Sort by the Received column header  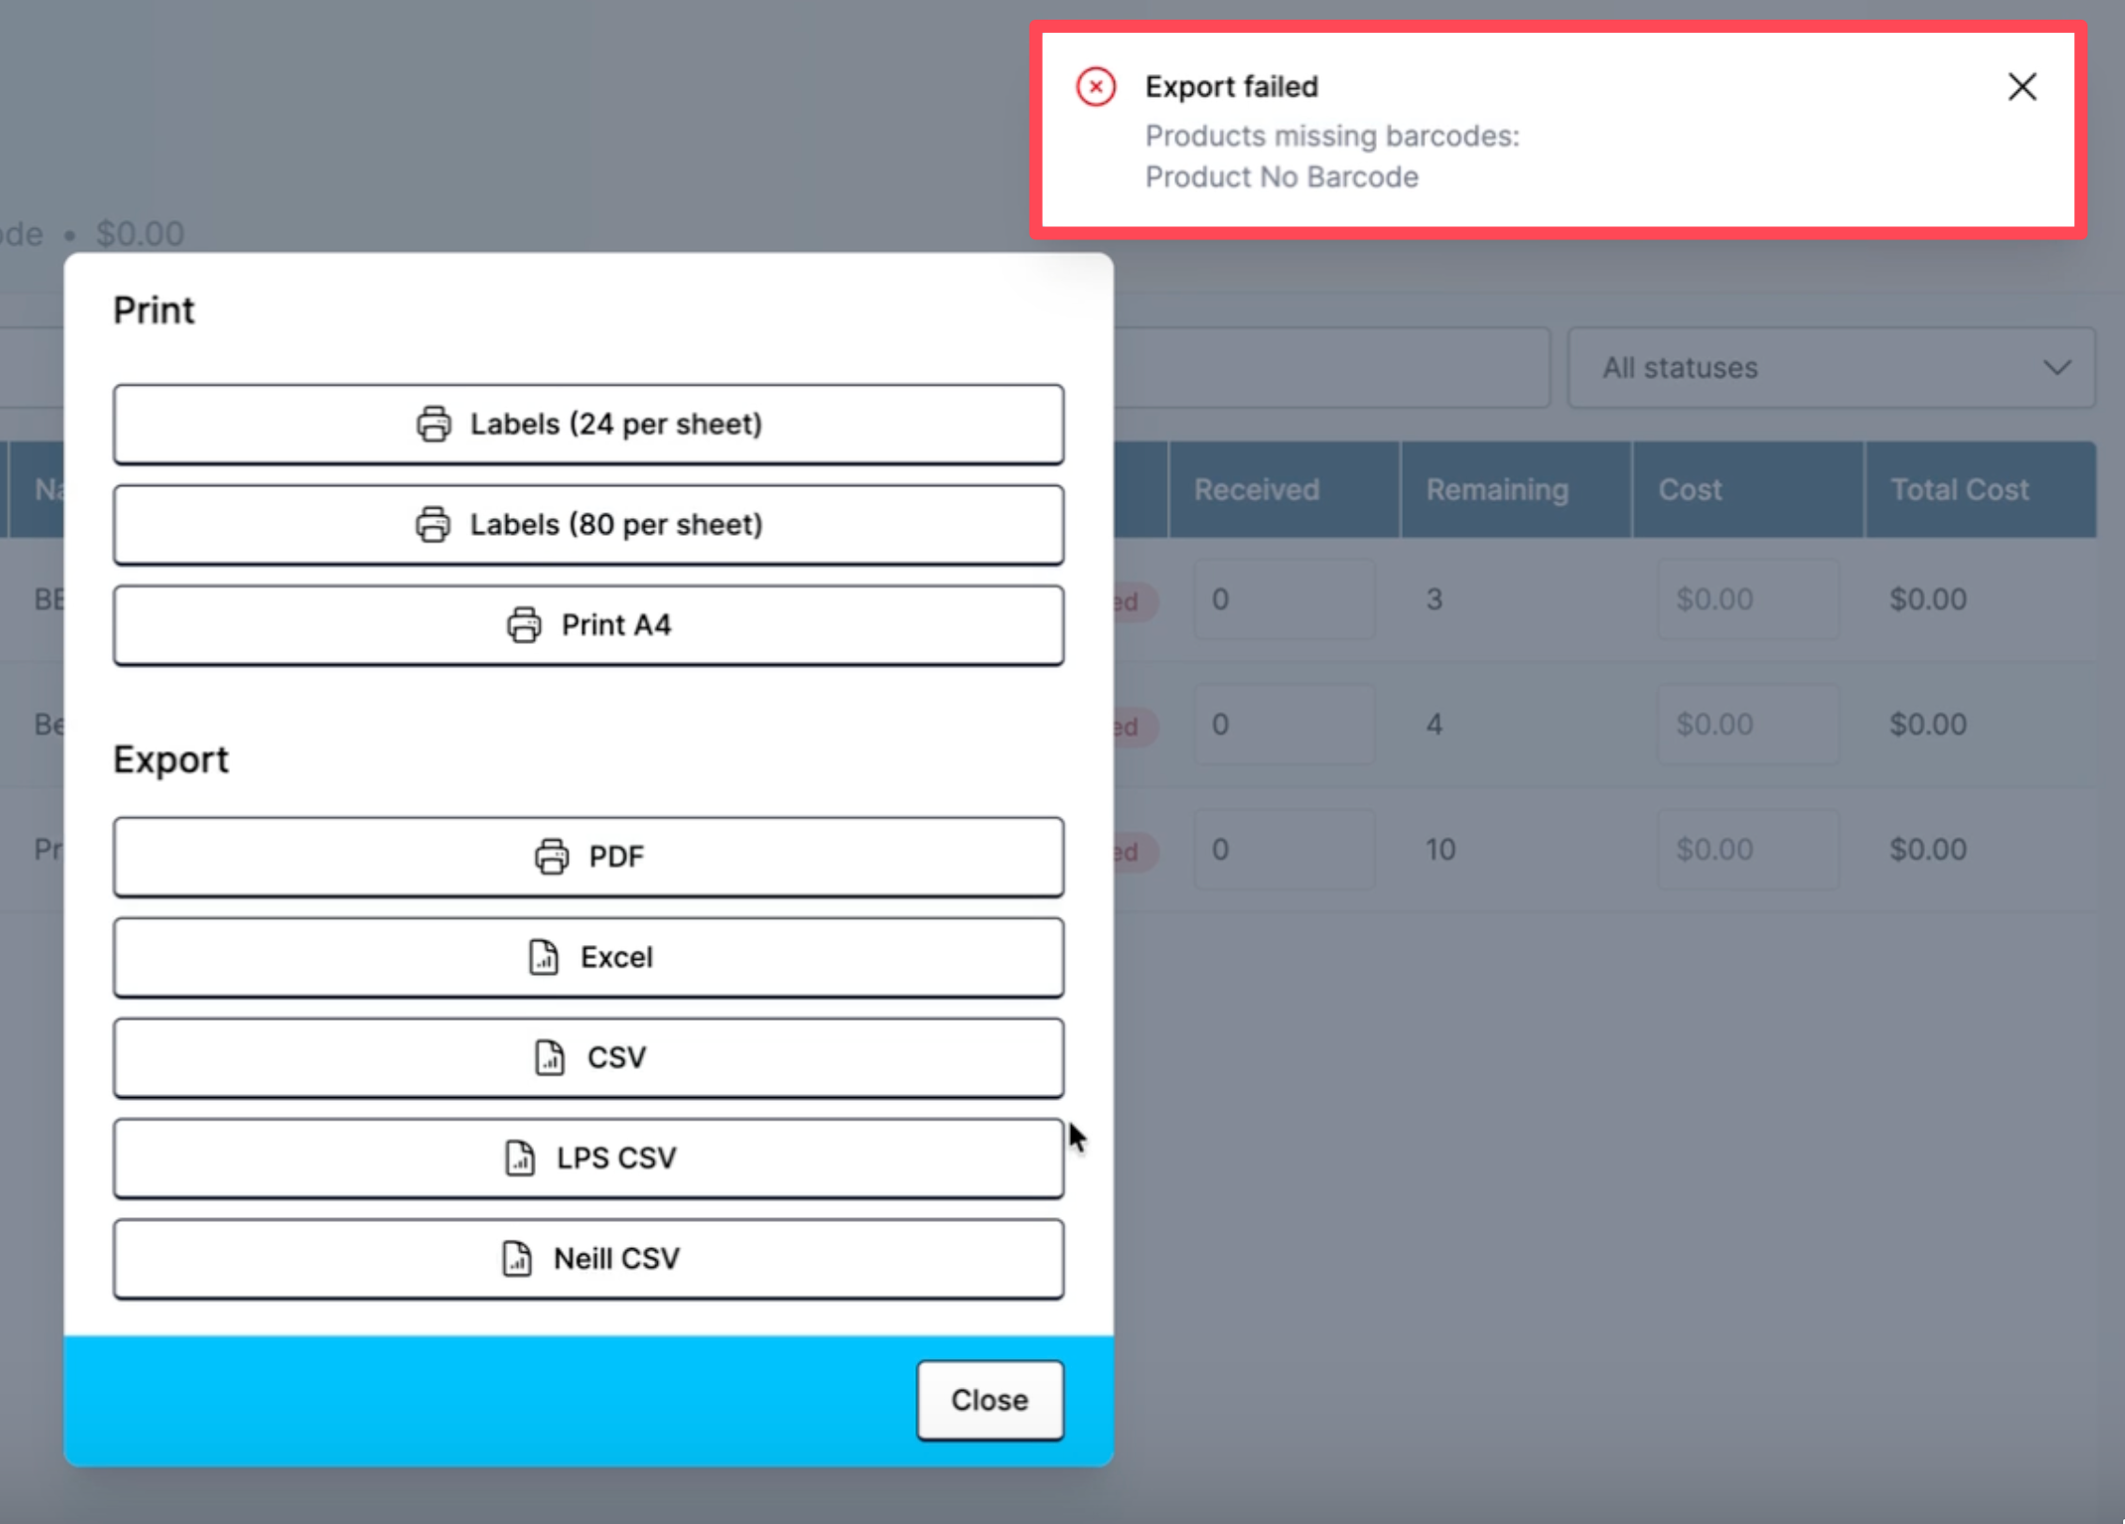[x=1285, y=490]
